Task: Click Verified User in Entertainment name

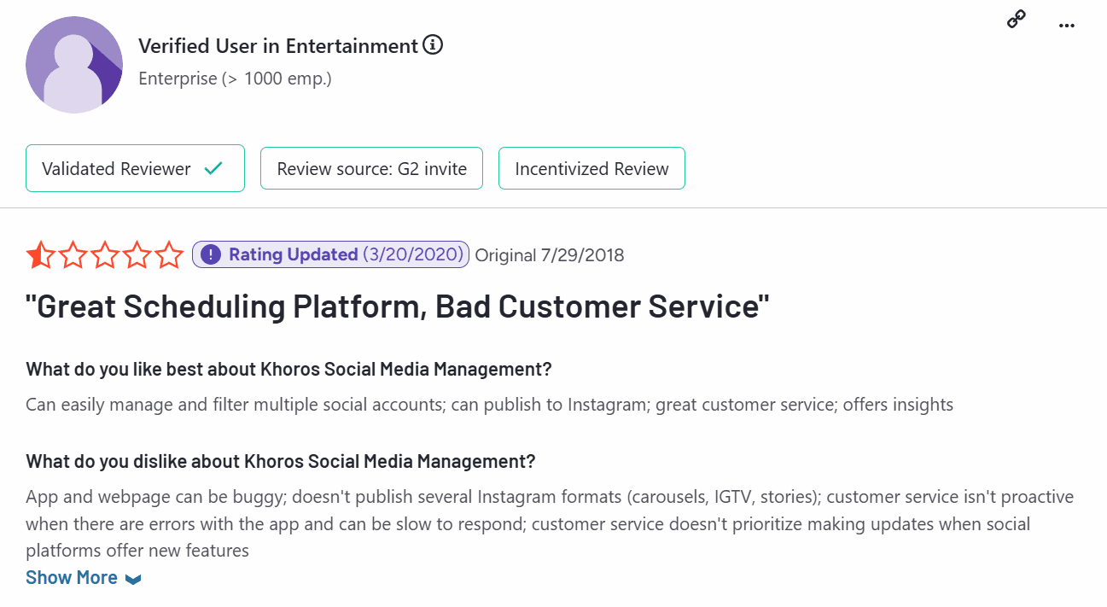Action: (x=277, y=45)
